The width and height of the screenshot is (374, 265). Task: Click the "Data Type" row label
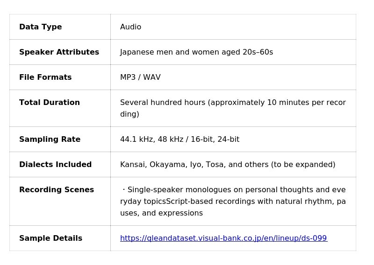[41, 27]
